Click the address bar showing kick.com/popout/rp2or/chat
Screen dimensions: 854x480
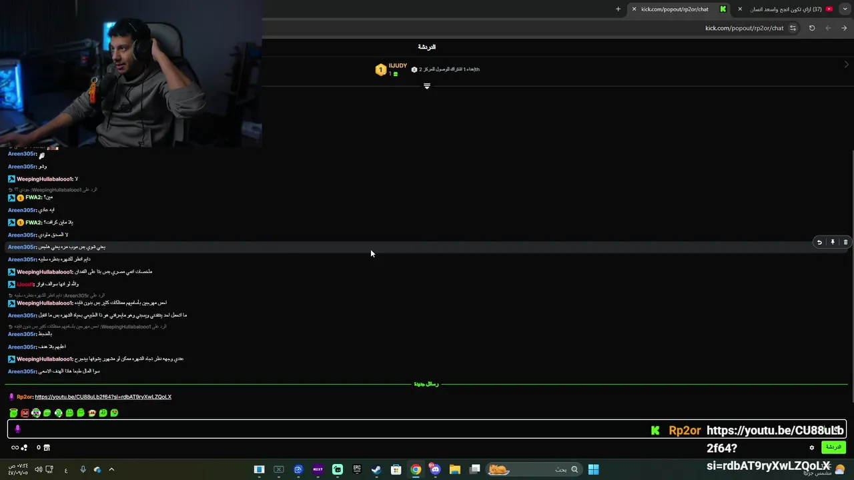pyautogui.click(x=744, y=28)
